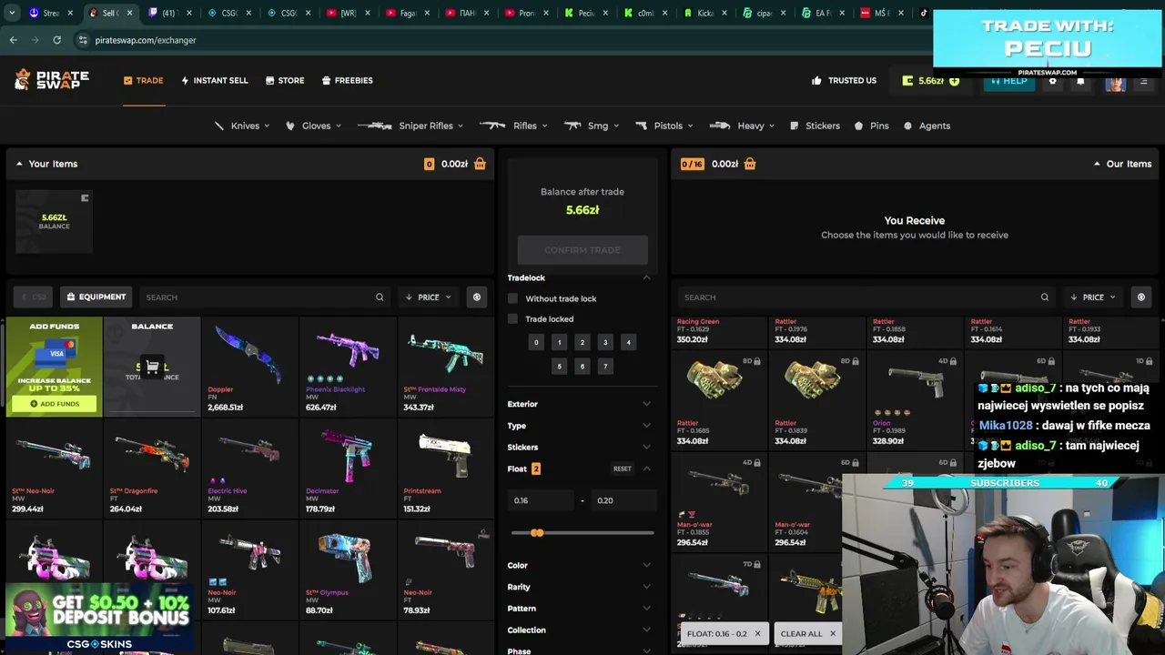The image size is (1165, 655).
Task: Click the Trusted Us link
Action: click(x=844, y=80)
